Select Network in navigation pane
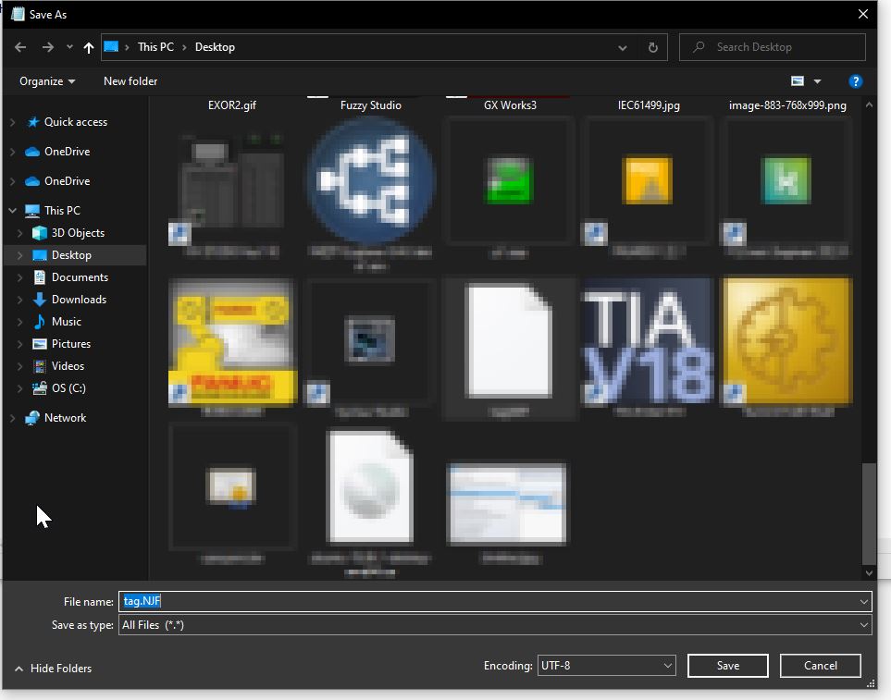891x700 pixels. click(66, 418)
